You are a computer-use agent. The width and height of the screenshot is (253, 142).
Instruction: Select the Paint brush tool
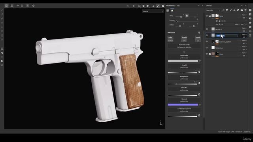(x=2, y=10)
